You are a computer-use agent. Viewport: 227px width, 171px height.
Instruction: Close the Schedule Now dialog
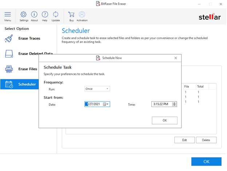(x=176, y=58)
